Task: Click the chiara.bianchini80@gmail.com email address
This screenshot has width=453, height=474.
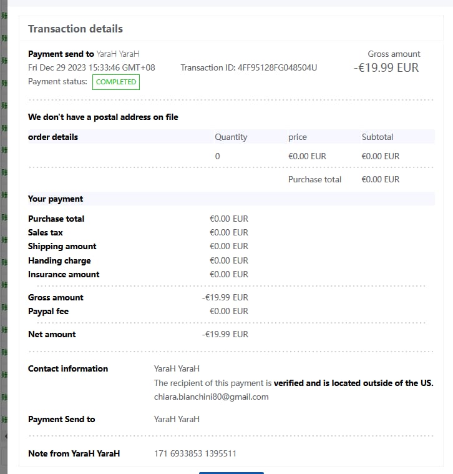Action: tap(211, 397)
